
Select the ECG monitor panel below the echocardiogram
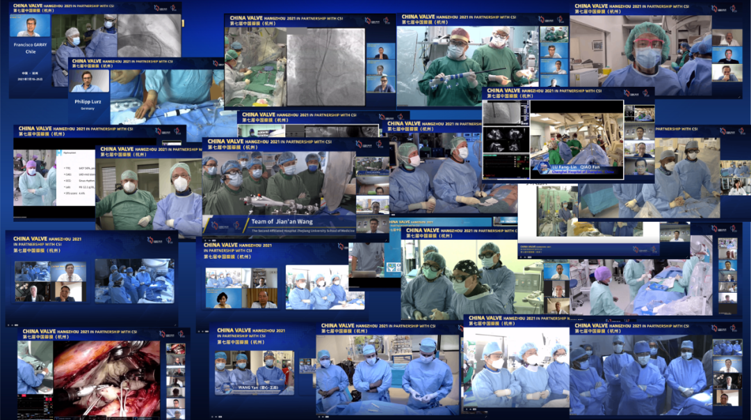tap(506, 167)
